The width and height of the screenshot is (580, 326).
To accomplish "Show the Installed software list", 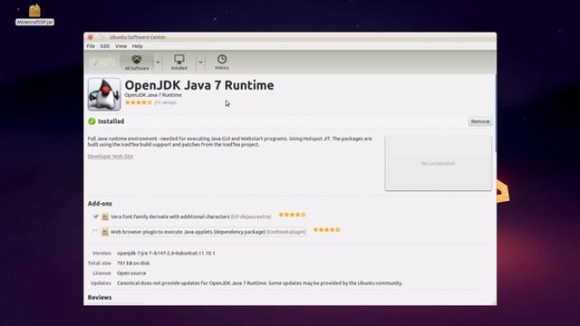I will pyautogui.click(x=179, y=62).
